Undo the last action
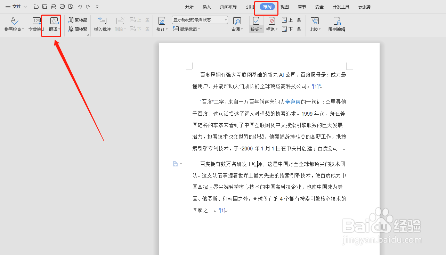This screenshot has width=446, height=255. pyautogui.click(x=80, y=7)
